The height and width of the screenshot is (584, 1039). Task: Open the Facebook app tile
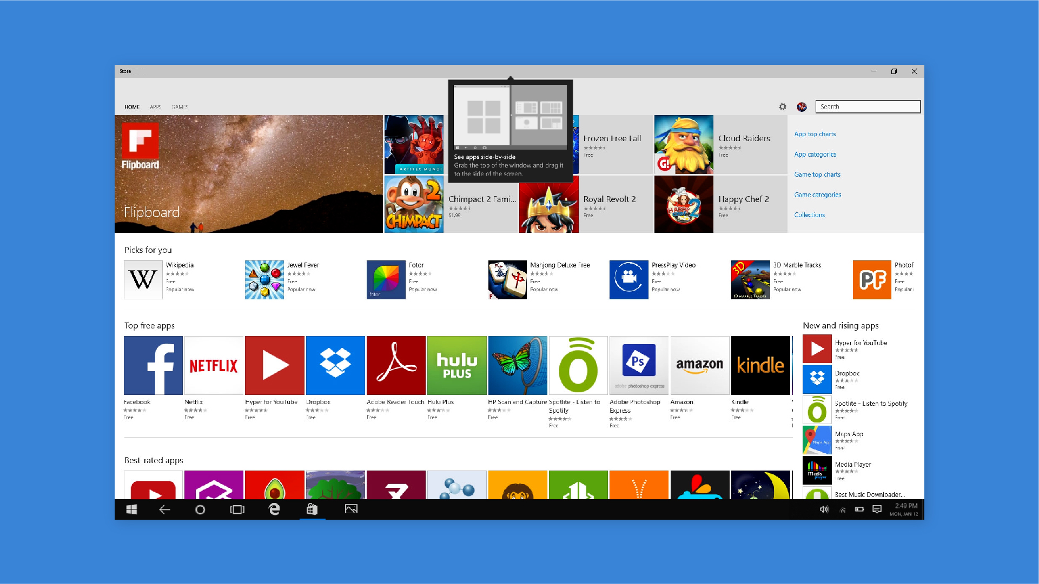[x=153, y=365]
